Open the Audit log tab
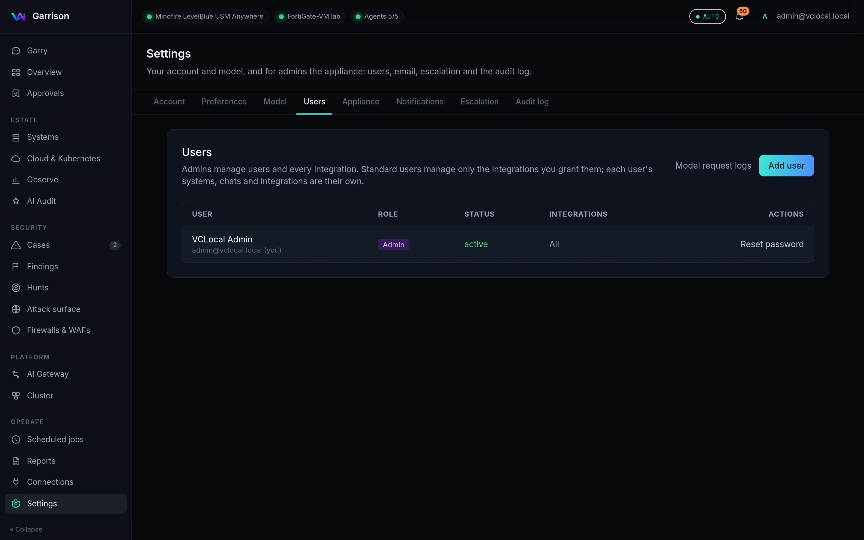Screen dimensions: 864x540 532,102
